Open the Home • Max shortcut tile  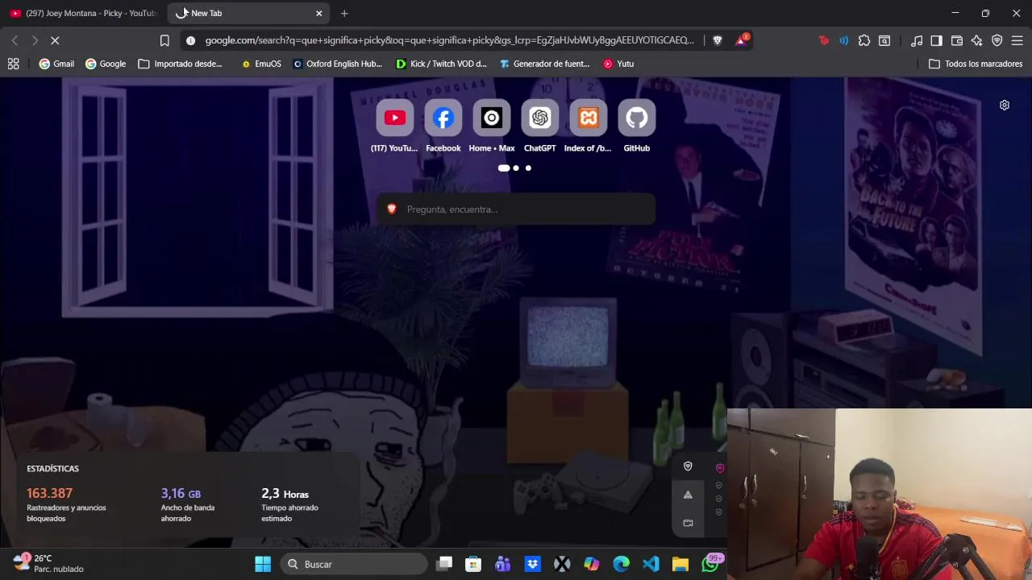[x=491, y=126]
